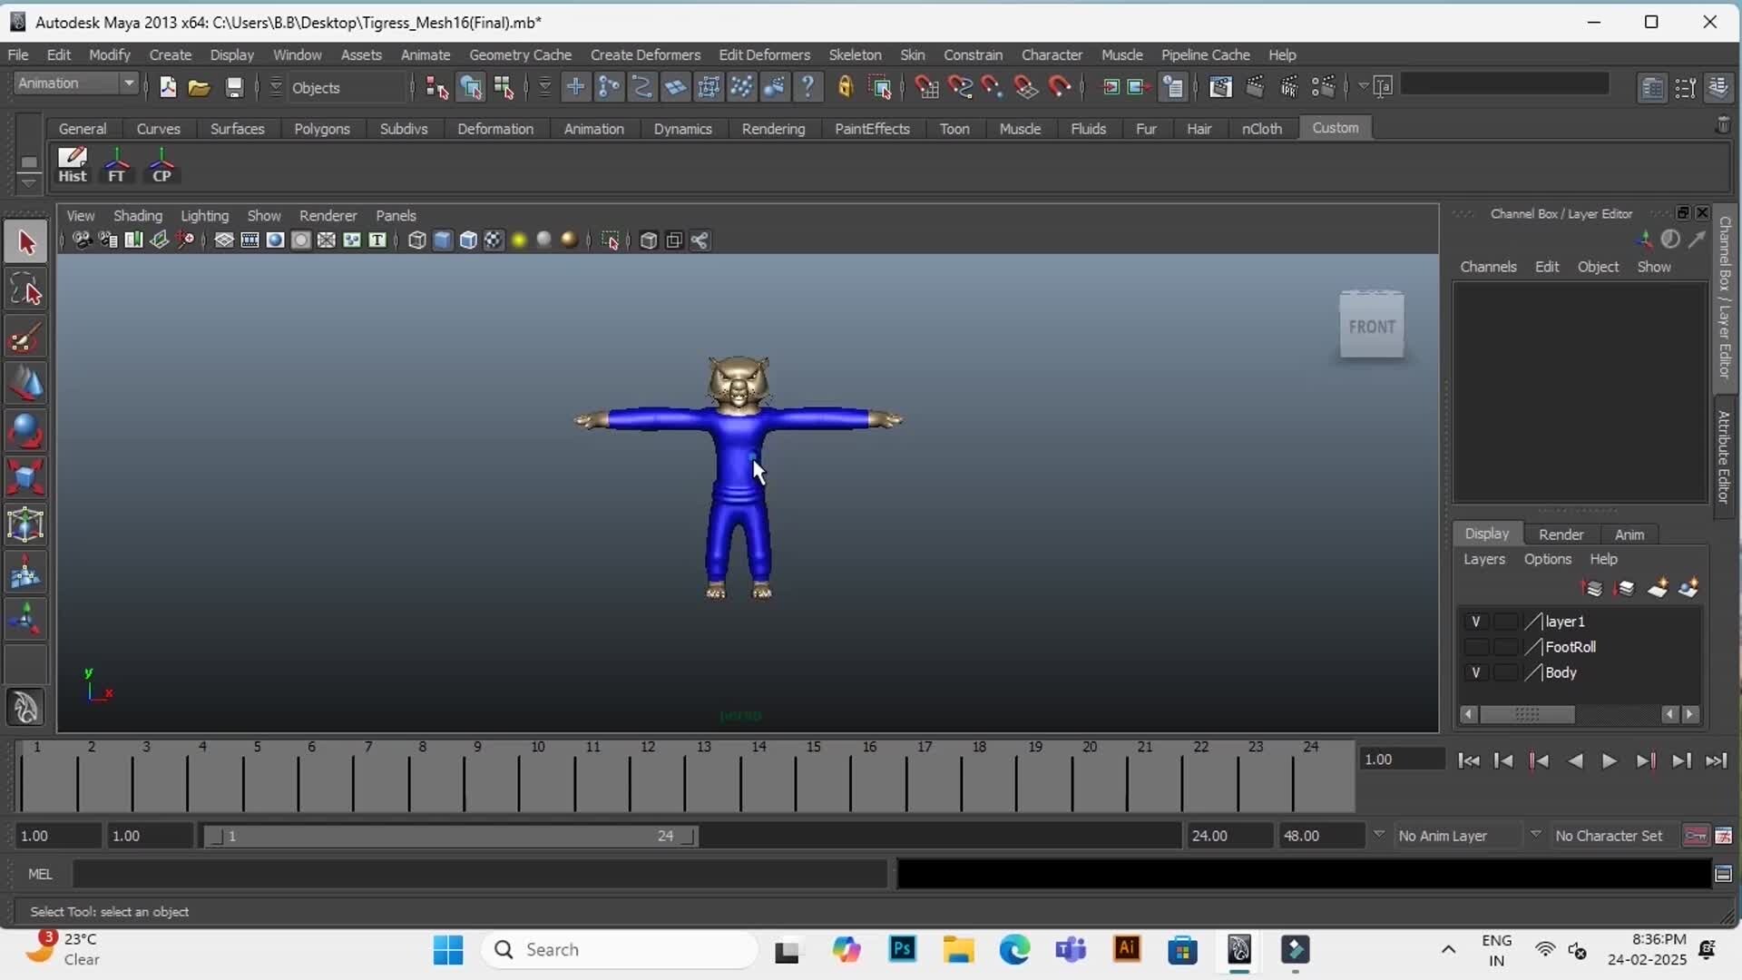Select the Rotate tool in toolbox
Viewport: 1742px width, 980px height.
(x=25, y=430)
